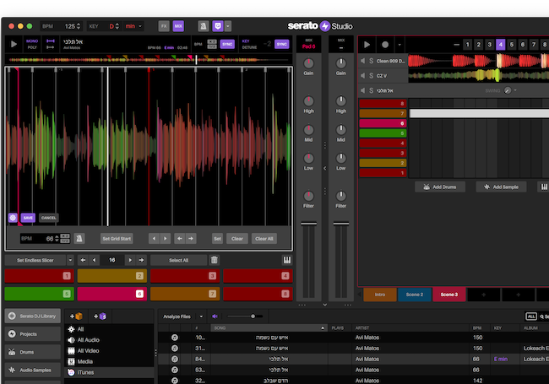
Task: Adjust project BPM 125 stepper
Action: click(x=79, y=26)
